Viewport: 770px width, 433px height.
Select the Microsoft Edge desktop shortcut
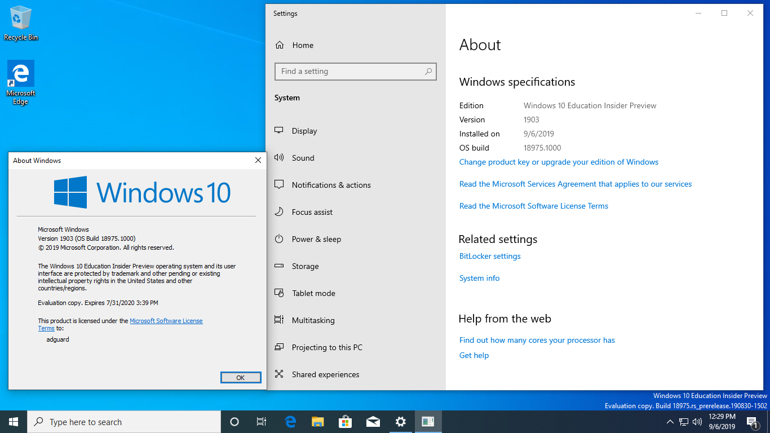click(x=21, y=83)
